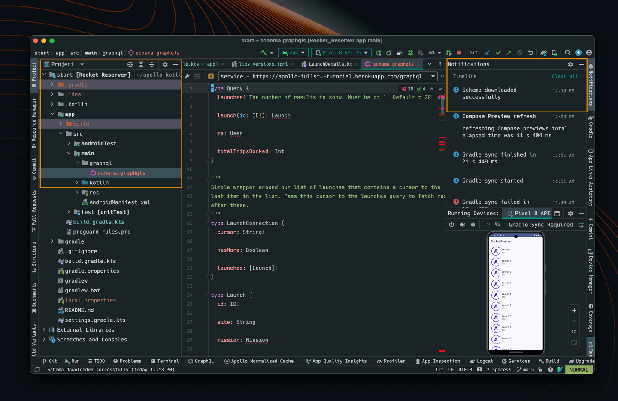This screenshot has width=618, height=401.
Task: Click Git commit green checkmark icon
Action: 498,53
